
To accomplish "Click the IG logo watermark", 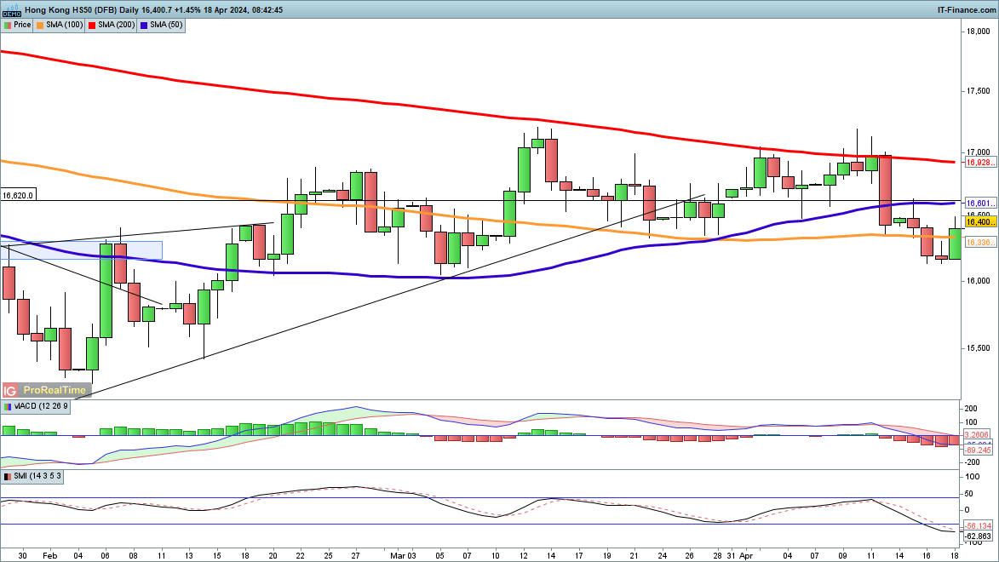I will [x=10, y=390].
